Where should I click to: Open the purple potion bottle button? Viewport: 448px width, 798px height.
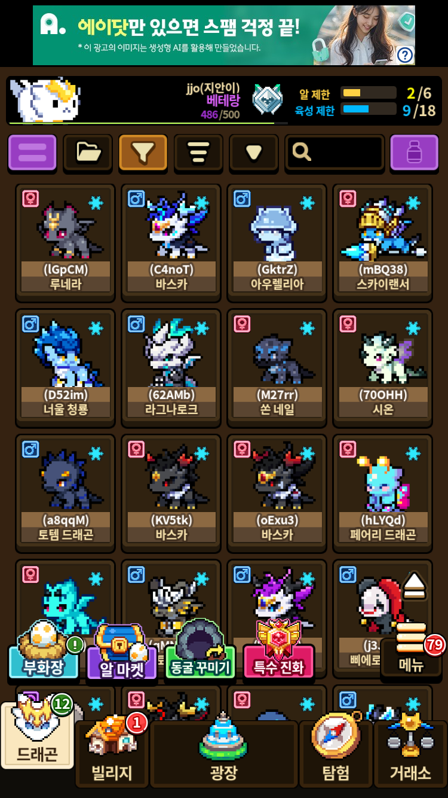414,153
